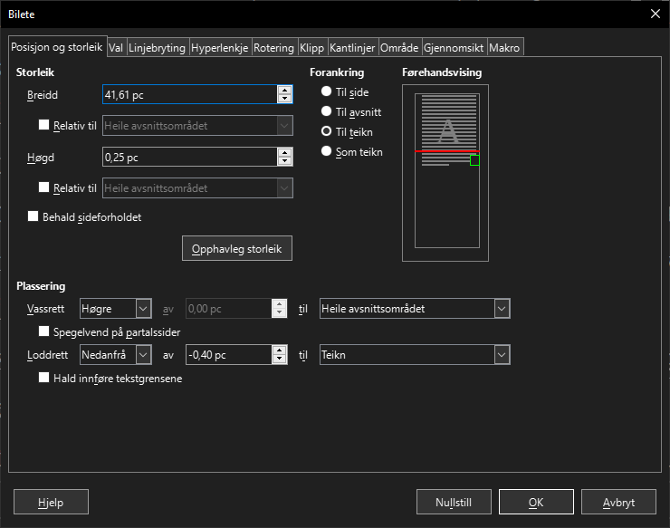670x528 pixels.
Task: Open the Vassrett Høgre dropdown
Action: [x=116, y=309]
